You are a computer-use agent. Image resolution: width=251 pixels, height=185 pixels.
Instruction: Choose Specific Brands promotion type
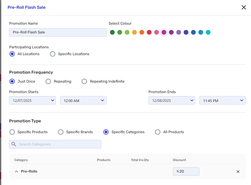coord(61,132)
